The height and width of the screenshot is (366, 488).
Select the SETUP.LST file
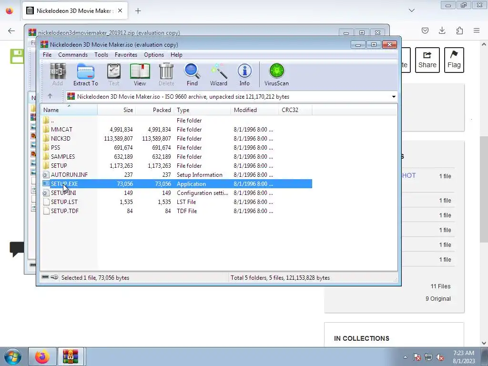(176, 202)
